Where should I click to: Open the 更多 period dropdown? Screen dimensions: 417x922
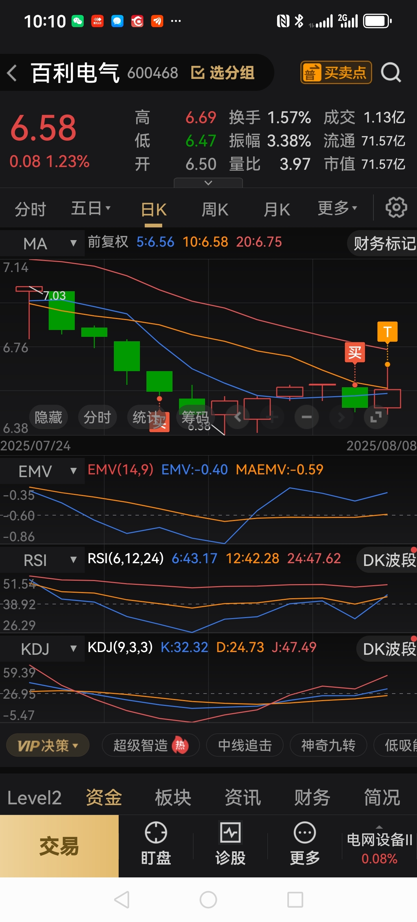click(x=337, y=208)
